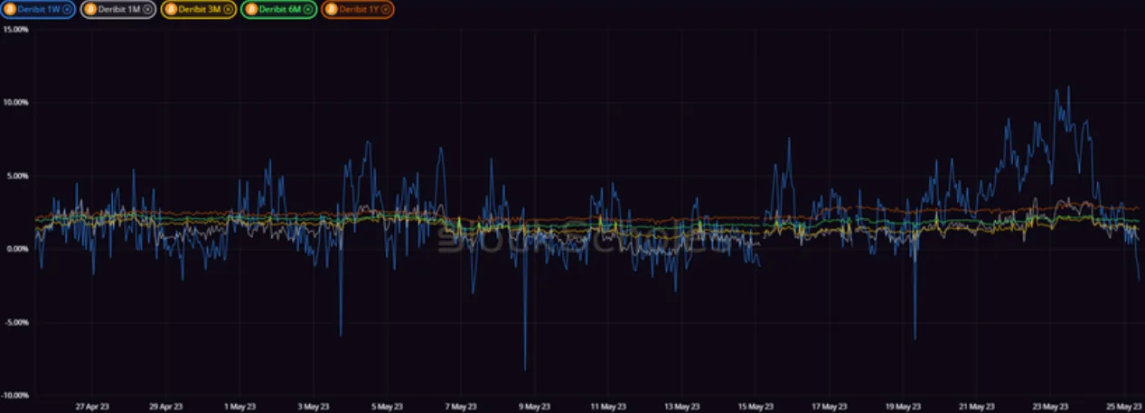Click the 3 May 23 date label
1145x413 pixels.
(312, 406)
